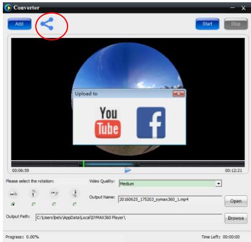Close the Converter window

(x=244, y=8)
